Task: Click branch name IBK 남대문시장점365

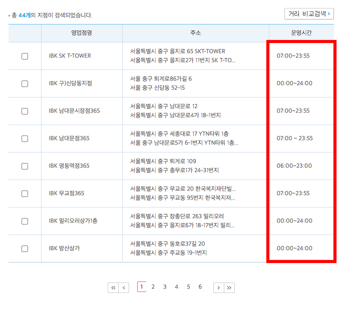Action: 74,111
